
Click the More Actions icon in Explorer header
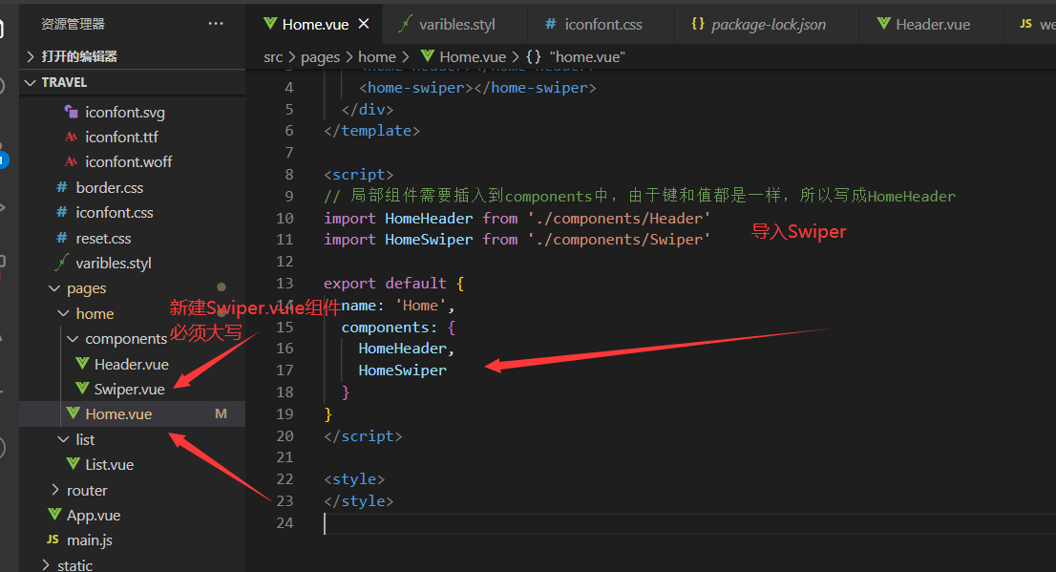(215, 23)
